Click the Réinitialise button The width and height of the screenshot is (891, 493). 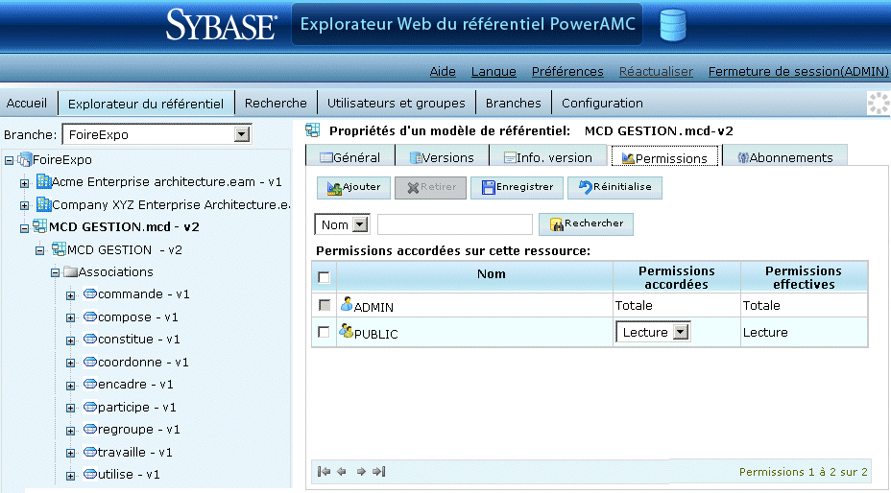614,187
